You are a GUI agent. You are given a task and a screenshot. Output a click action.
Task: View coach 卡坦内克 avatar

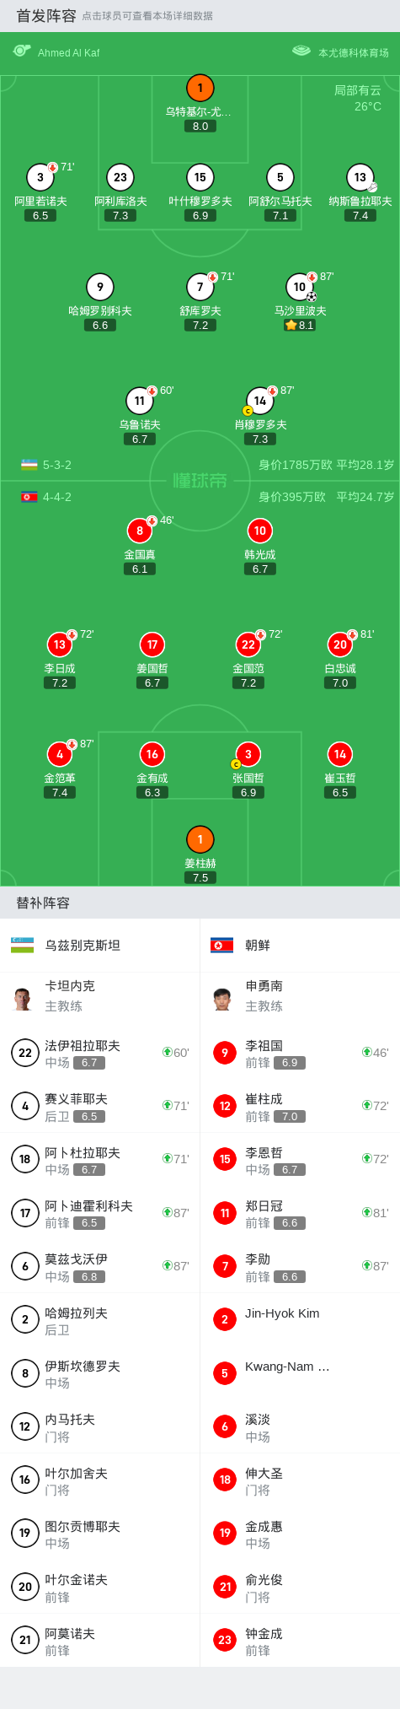(x=23, y=999)
